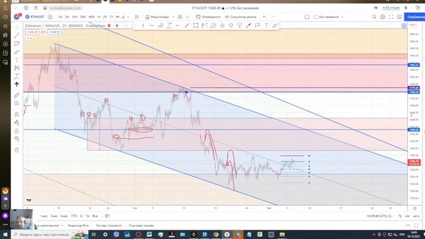The height and width of the screenshot is (239, 425).
Task: Click the blue Publish button
Action: point(414,17)
